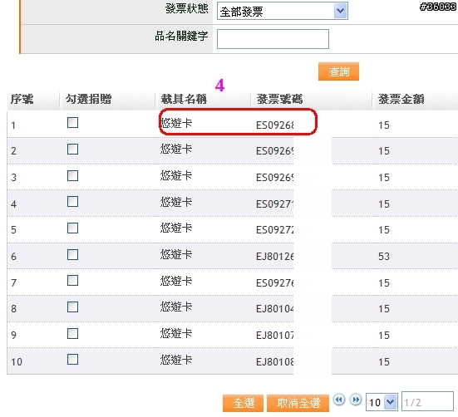Viewport: 458px width, 417px height.
Task: Select invoice number EJ80108 in row 10
Action: coord(275,362)
